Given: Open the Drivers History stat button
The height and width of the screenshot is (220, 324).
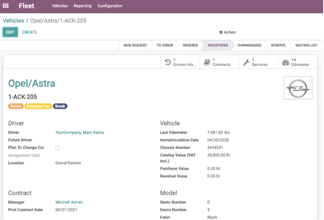Looking at the screenshot, I should [180, 62].
